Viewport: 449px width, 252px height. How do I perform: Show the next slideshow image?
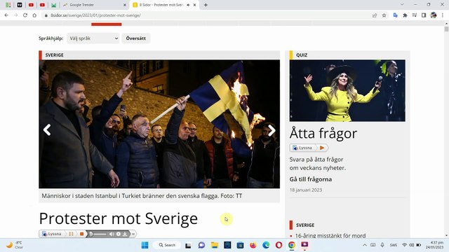pos(272,130)
